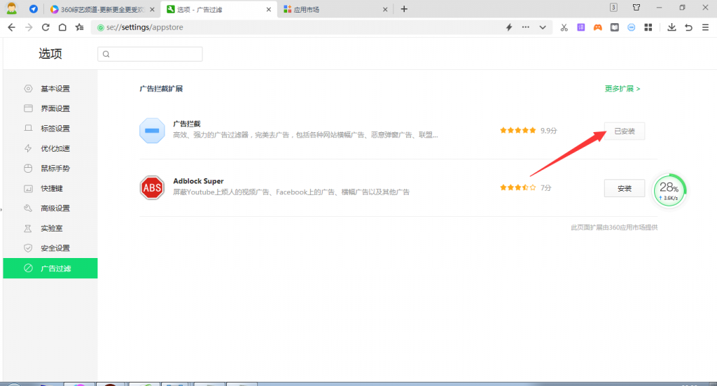
Task: Click the 28% speed indicator circle
Action: click(x=669, y=190)
